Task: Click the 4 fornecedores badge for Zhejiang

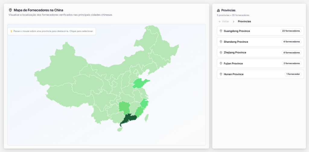Action: 291,53
